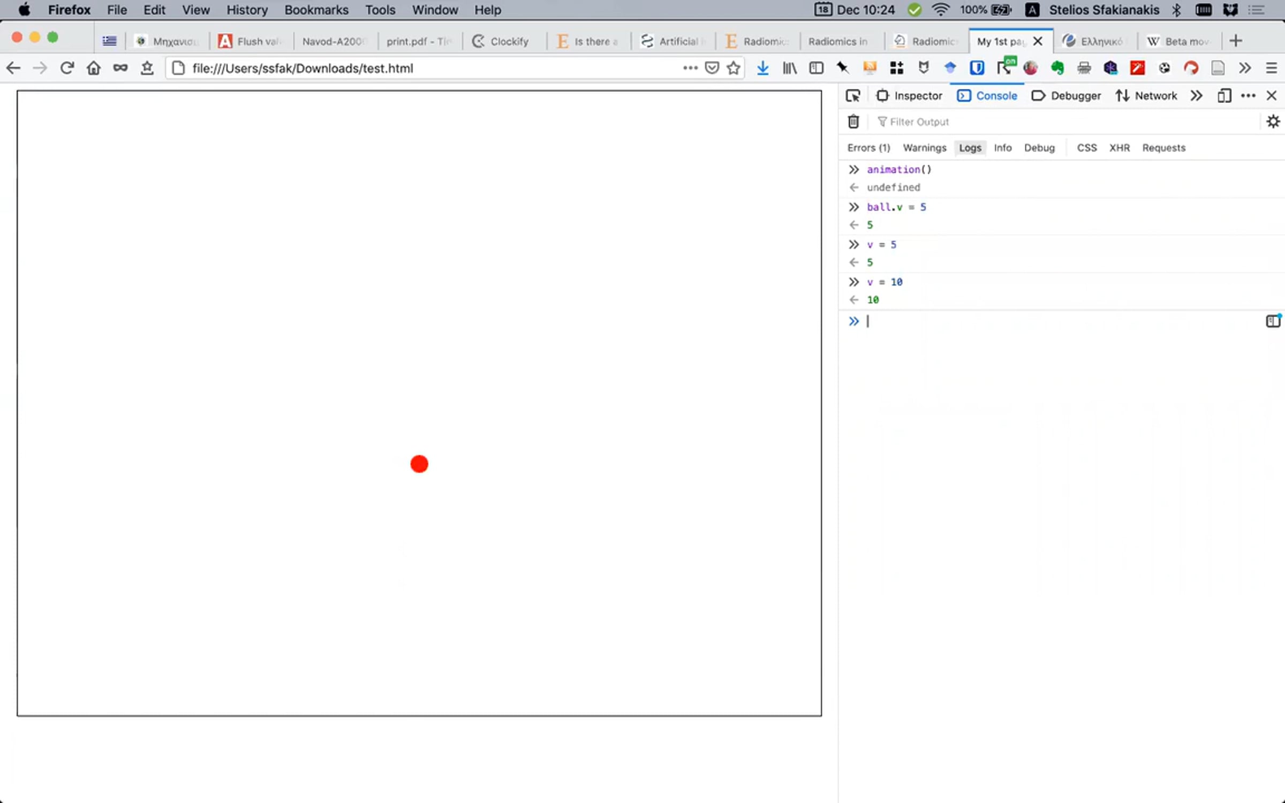Open console settings gear
This screenshot has height=803, width=1285.
[1273, 122]
